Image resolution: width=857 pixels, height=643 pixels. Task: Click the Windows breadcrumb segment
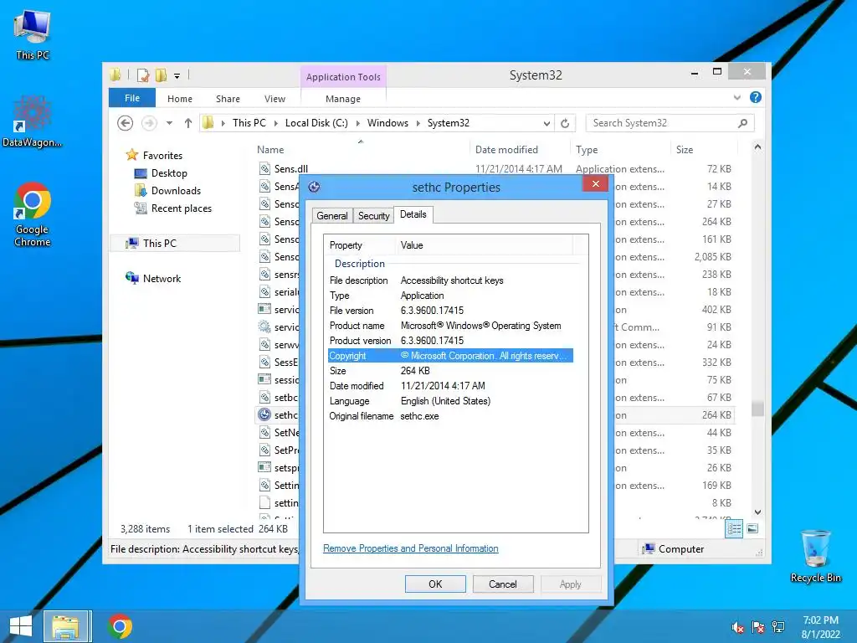coord(387,124)
